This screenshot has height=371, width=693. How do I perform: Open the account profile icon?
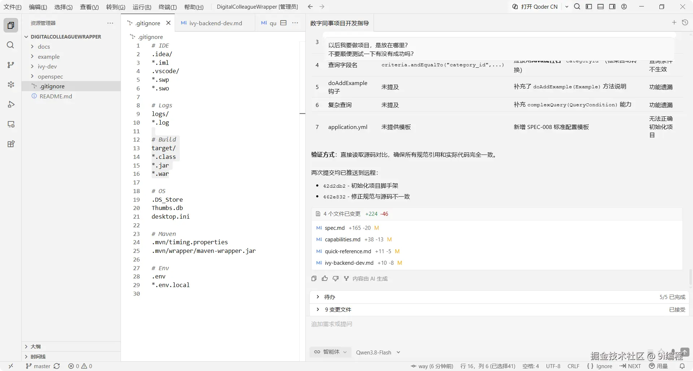coord(624,6)
